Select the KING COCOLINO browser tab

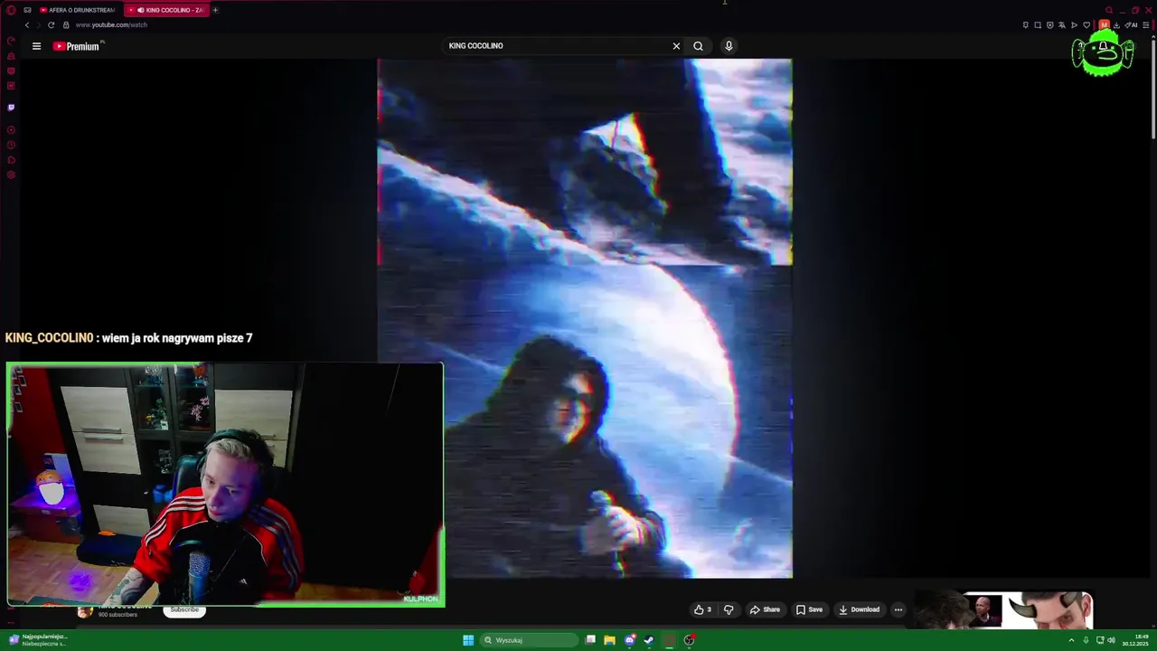[168, 10]
